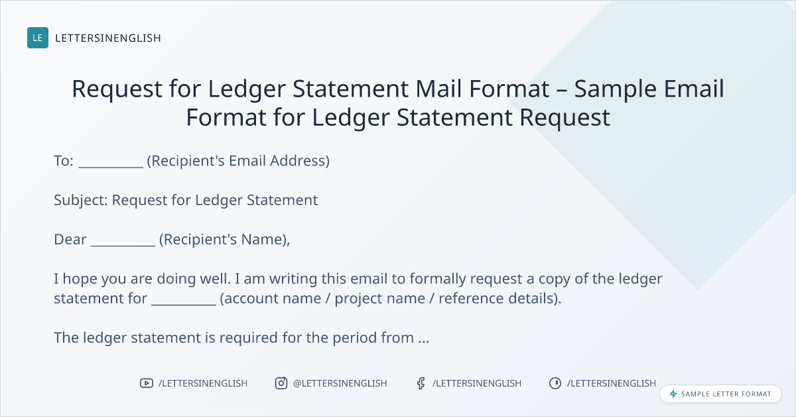Click "(Recipient's Email Address)" placeholder text
Screen dimensions: 796x417
point(238,161)
